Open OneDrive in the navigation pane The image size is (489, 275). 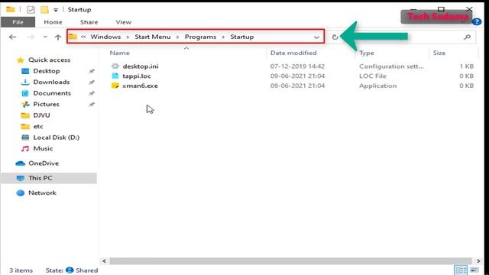pyautogui.click(x=44, y=163)
